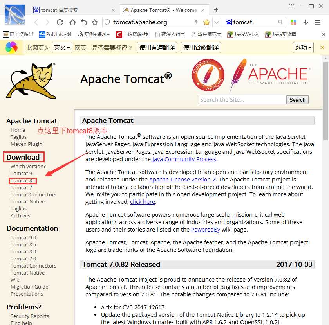Click the browser search box containing tomcat
The image size is (329, 325).
click(x=254, y=22)
